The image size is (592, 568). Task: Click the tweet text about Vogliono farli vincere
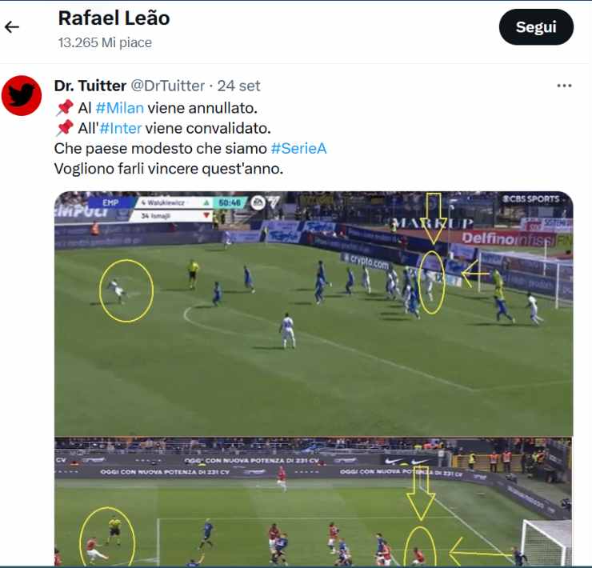pyautogui.click(x=169, y=169)
